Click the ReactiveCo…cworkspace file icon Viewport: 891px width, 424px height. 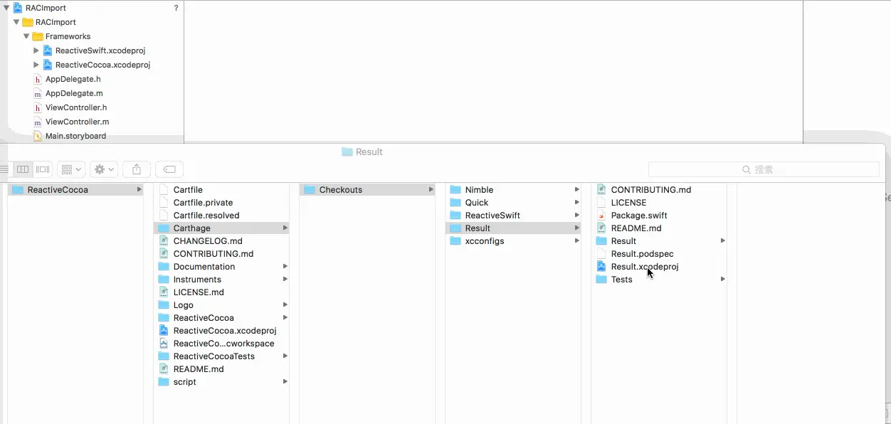pyautogui.click(x=164, y=344)
